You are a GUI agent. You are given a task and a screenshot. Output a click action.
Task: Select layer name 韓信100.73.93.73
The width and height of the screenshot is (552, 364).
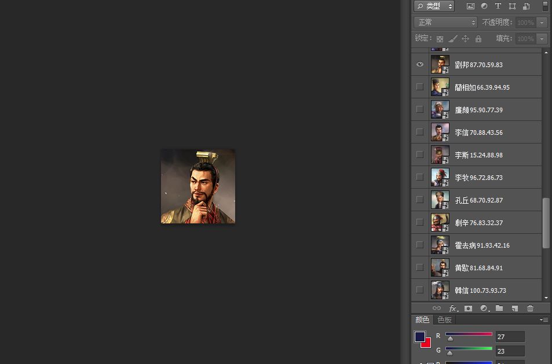tap(481, 291)
